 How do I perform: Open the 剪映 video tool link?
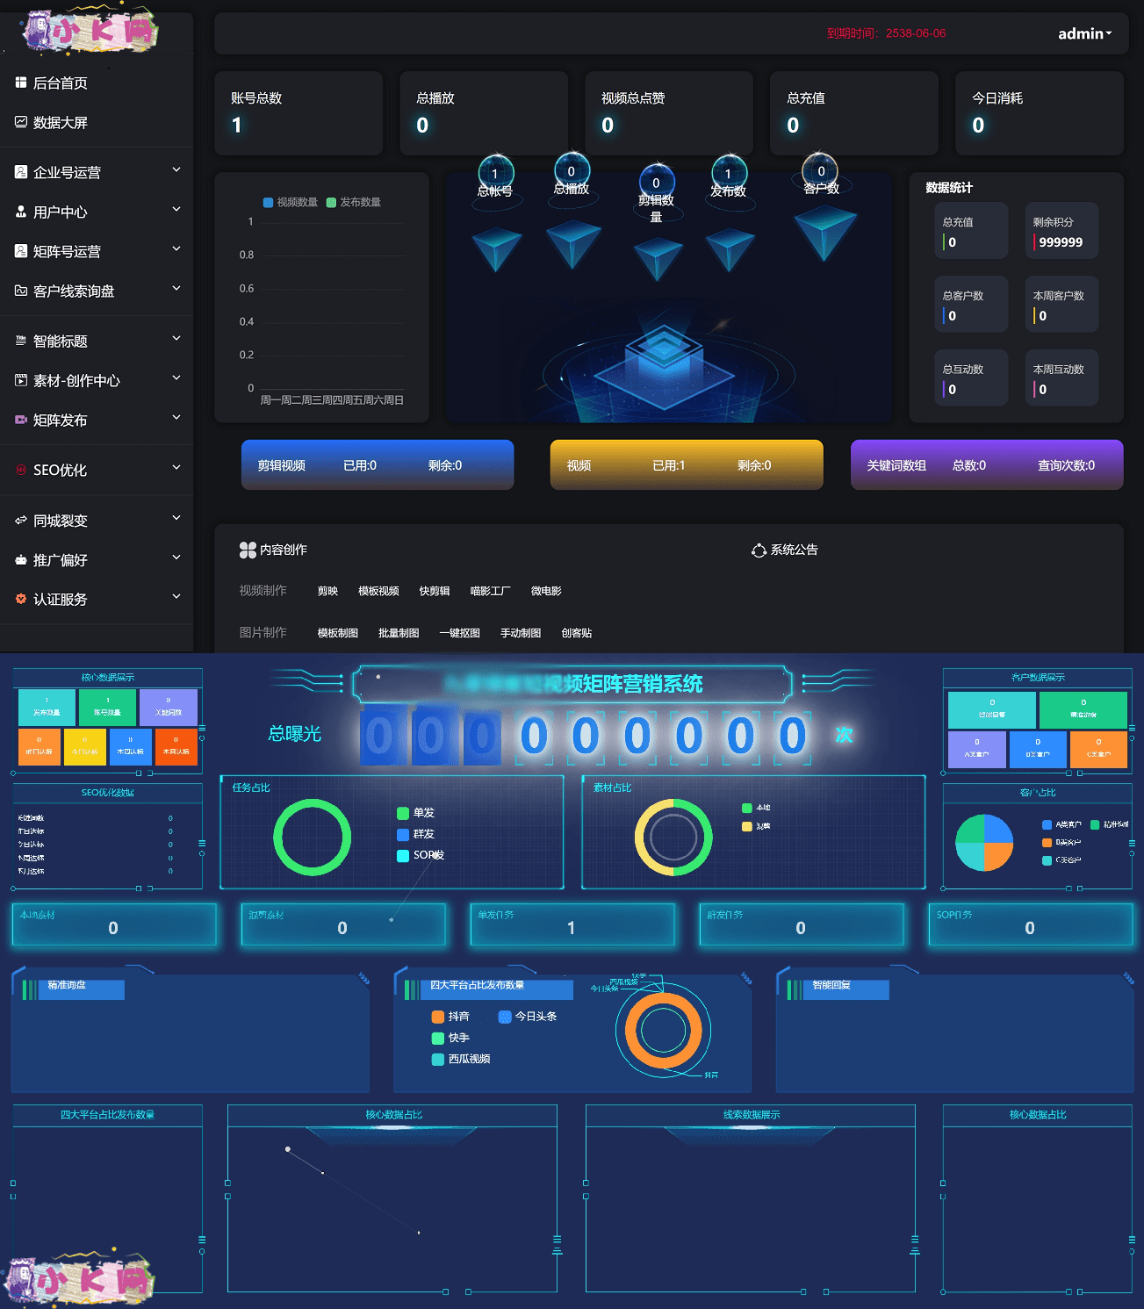(327, 591)
